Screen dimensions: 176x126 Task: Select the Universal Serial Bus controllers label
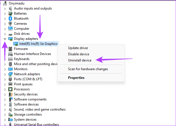tap(36, 124)
